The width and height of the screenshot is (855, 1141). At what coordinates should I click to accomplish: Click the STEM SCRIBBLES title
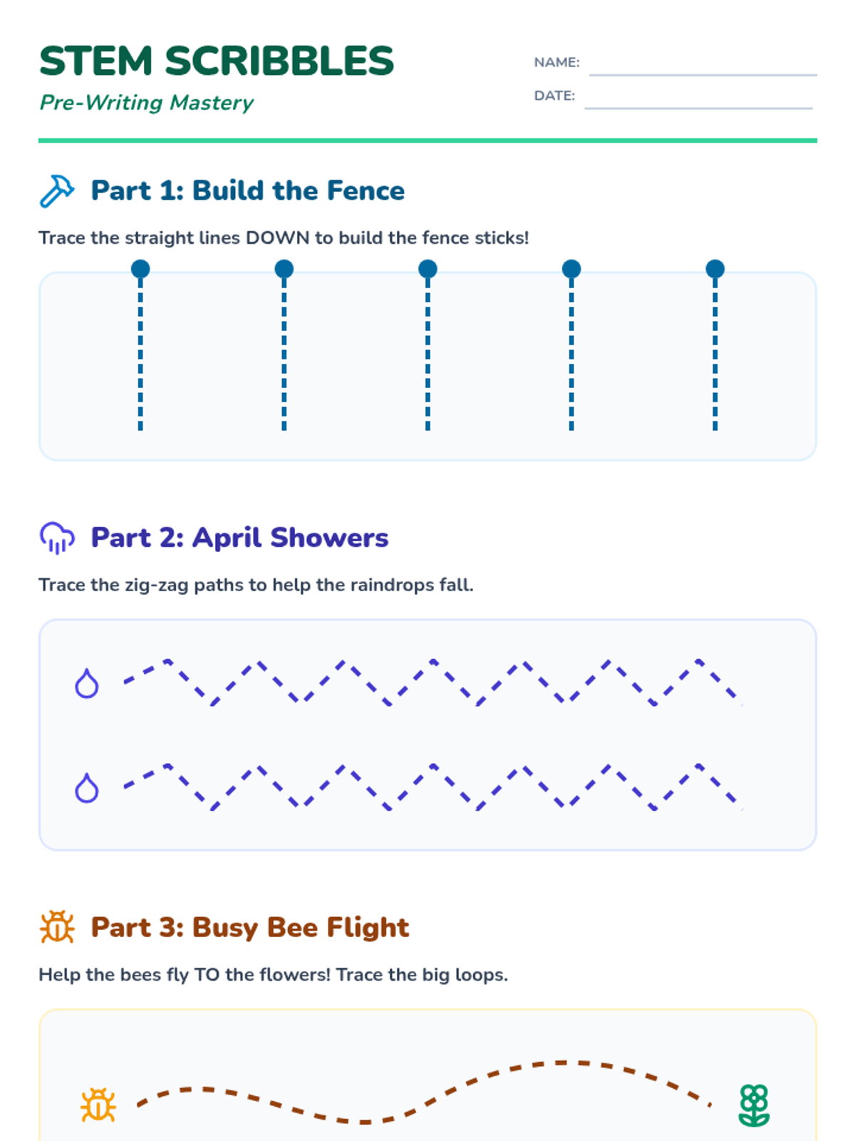pyautogui.click(x=217, y=61)
